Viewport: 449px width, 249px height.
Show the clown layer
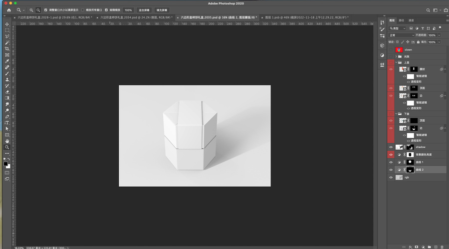[391, 50]
